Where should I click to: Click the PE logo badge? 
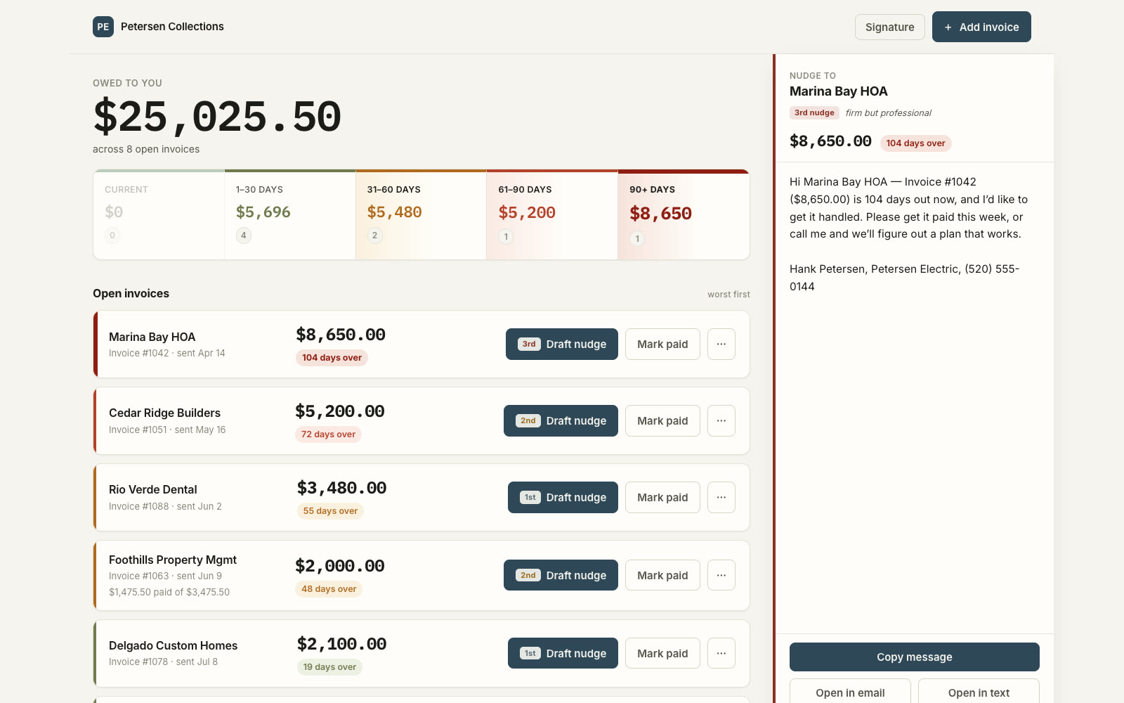point(103,27)
